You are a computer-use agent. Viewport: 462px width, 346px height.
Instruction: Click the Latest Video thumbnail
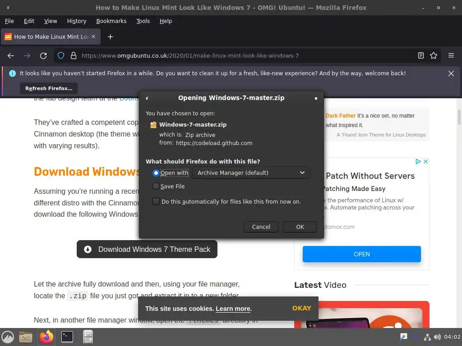pyautogui.click(x=362, y=314)
